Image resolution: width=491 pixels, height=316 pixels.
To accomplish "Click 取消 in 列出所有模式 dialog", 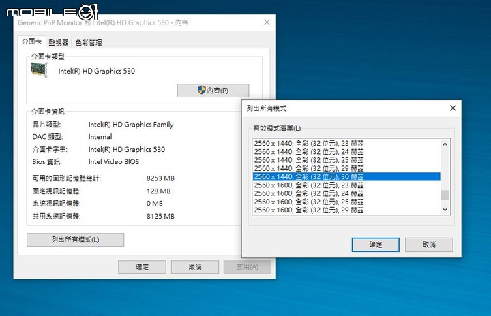I will coord(429,244).
